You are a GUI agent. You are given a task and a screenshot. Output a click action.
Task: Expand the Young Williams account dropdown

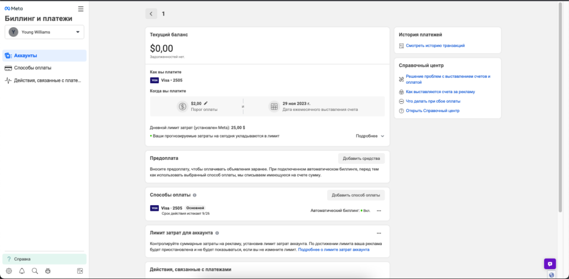click(44, 32)
